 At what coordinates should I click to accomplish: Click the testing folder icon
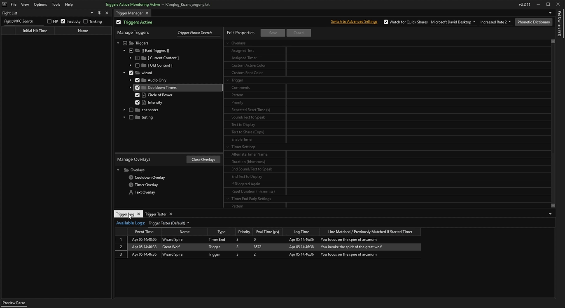138,117
